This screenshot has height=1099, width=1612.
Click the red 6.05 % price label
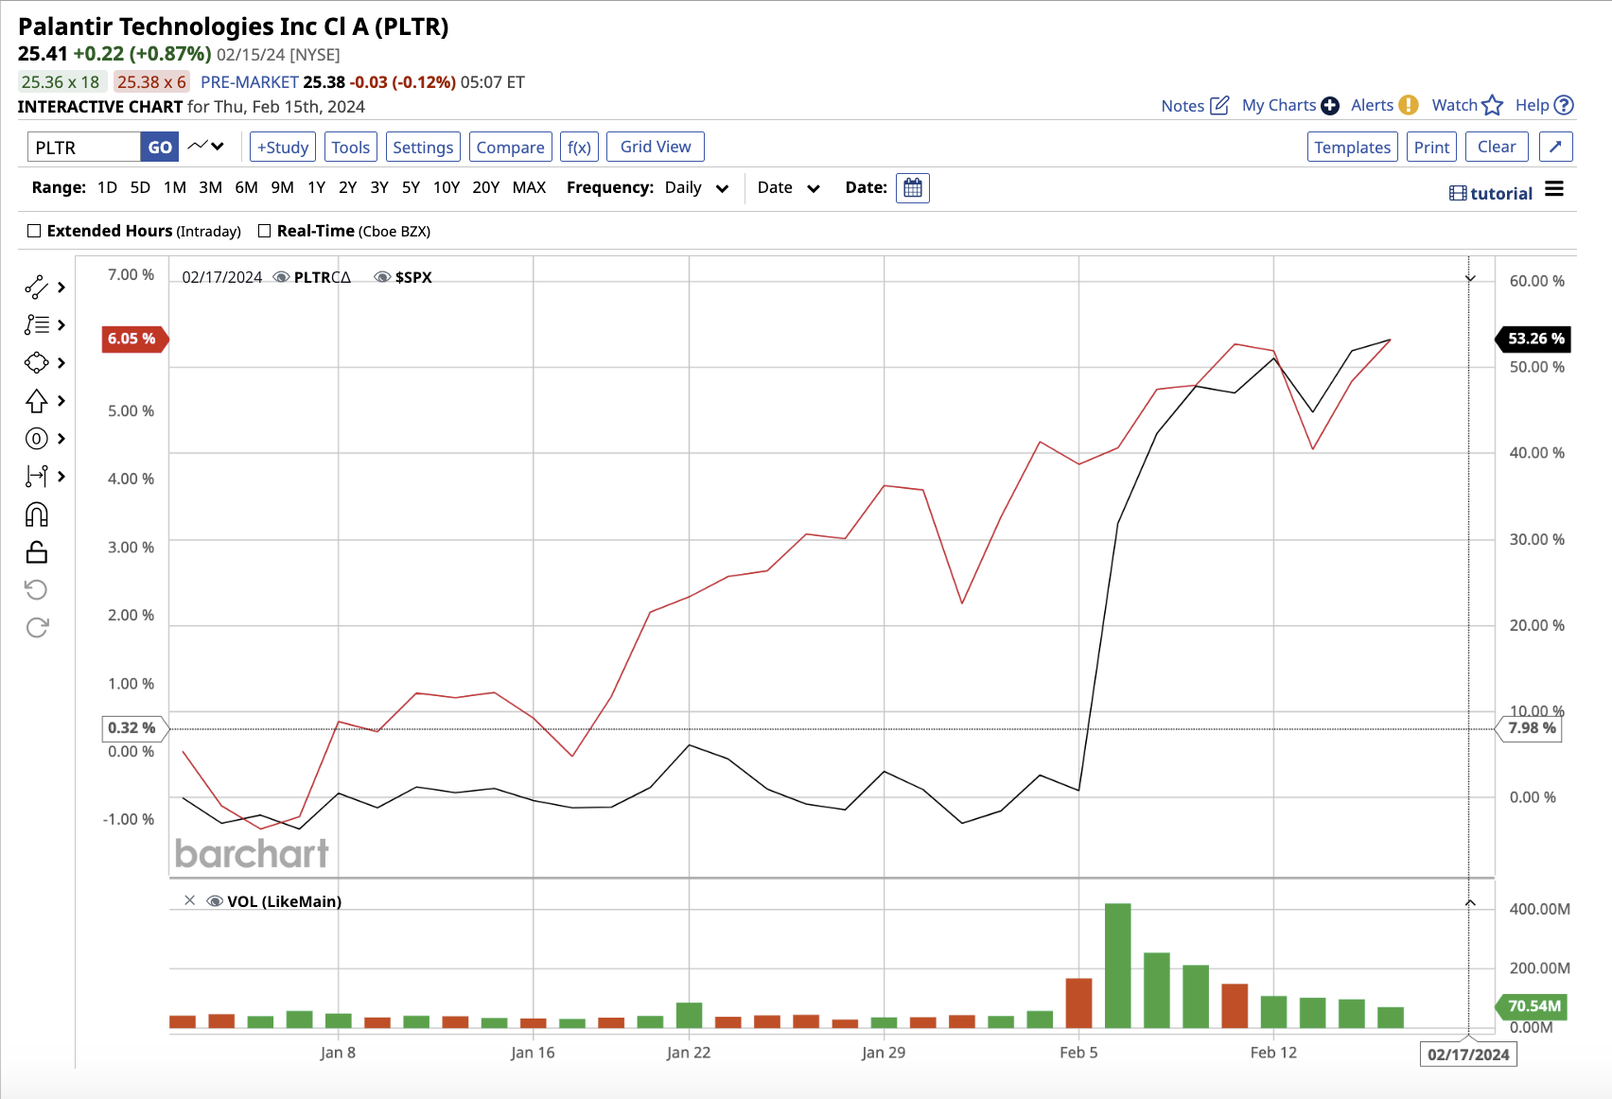coord(132,339)
